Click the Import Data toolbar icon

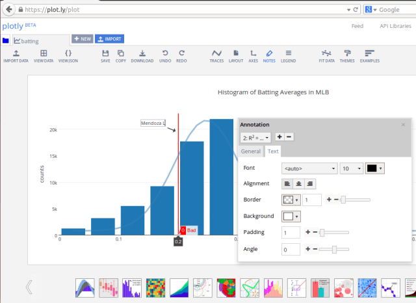tap(15, 53)
